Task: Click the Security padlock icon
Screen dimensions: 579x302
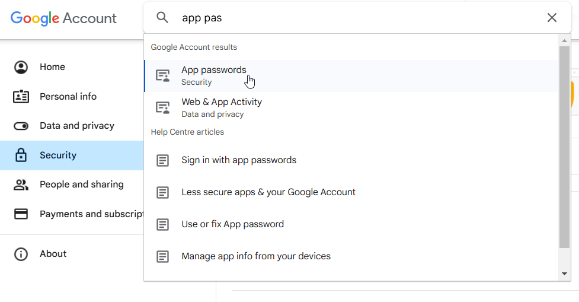Action: coord(21,155)
